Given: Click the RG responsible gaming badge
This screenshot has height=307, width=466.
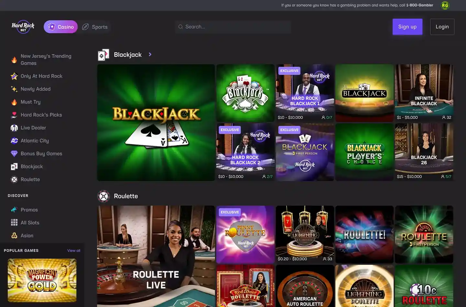Looking at the screenshot, I should tap(445, 5).
